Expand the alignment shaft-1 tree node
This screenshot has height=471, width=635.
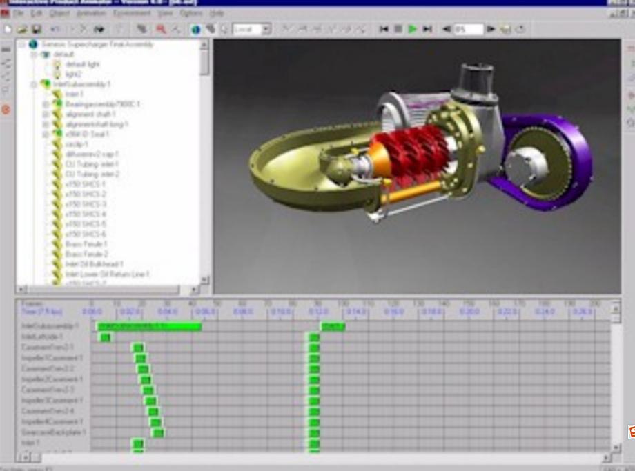(x=46, y=114)
